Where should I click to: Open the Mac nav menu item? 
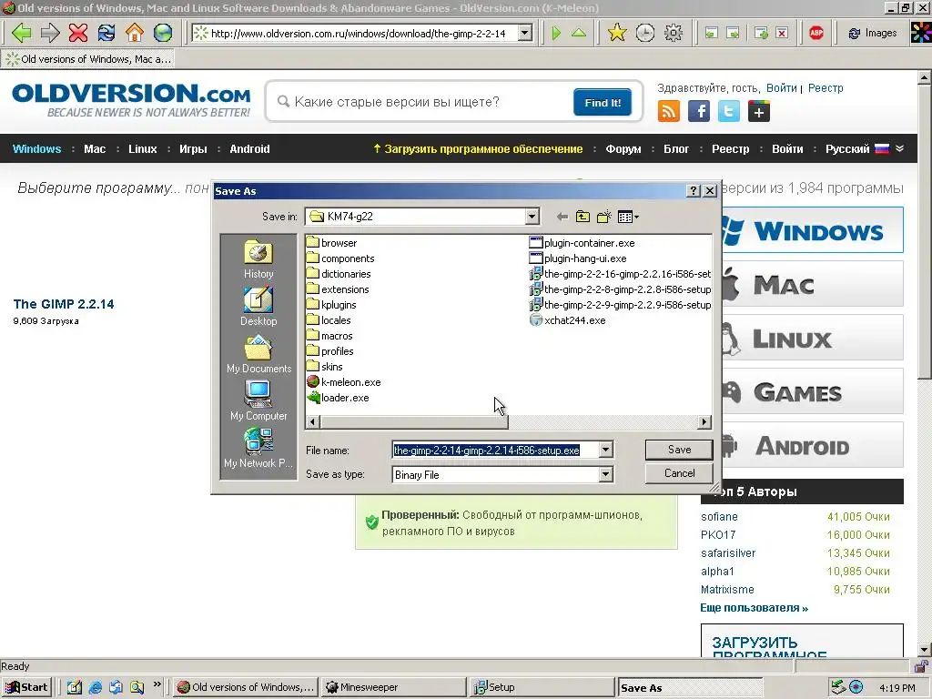tap(95, 148)
